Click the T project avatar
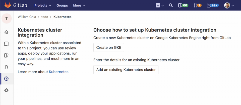 7,18
